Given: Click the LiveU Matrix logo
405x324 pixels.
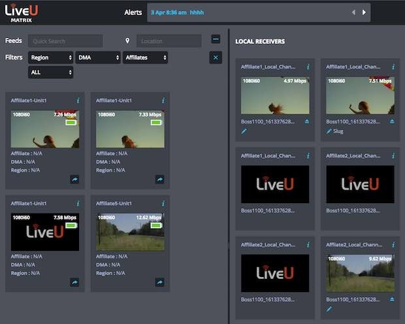Looking at the screenshot, I should pos(22,13).
